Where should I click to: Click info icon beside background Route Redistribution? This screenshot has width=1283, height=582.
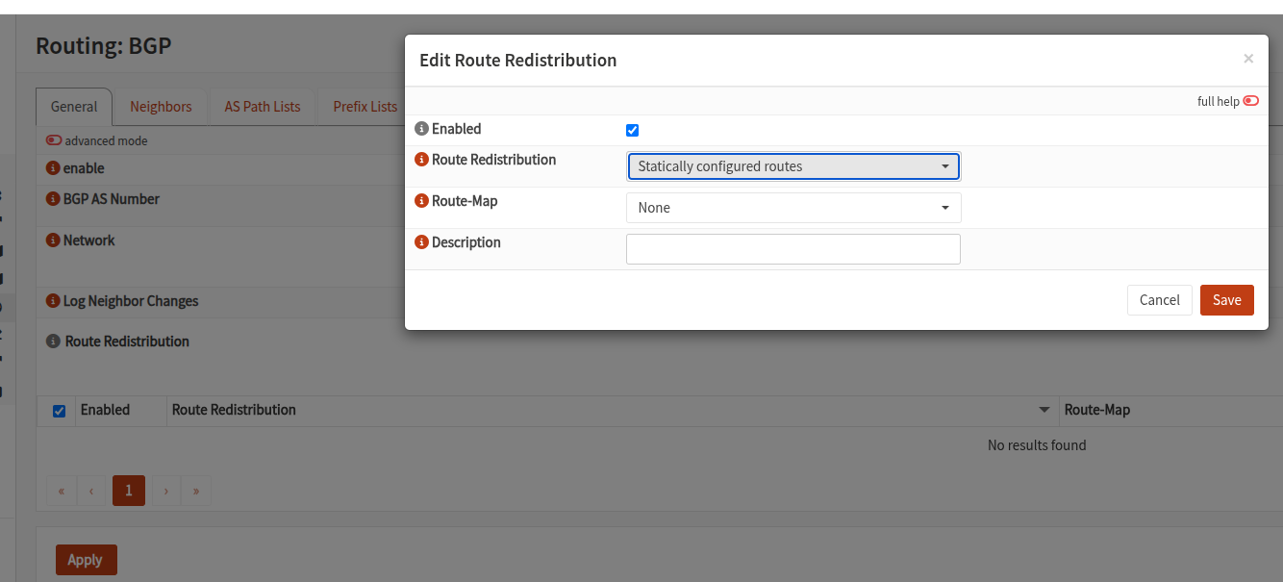53,342
